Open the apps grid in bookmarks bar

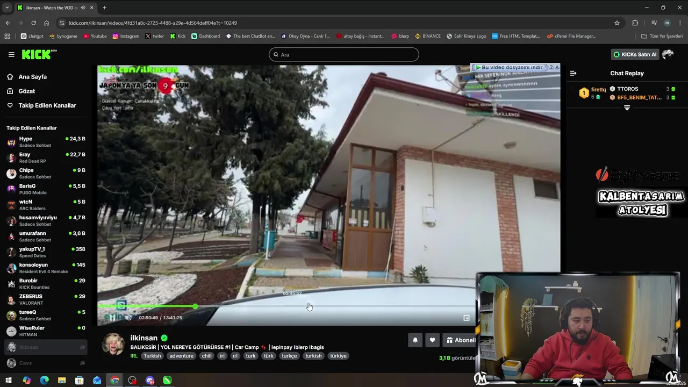tap(7, 36)
